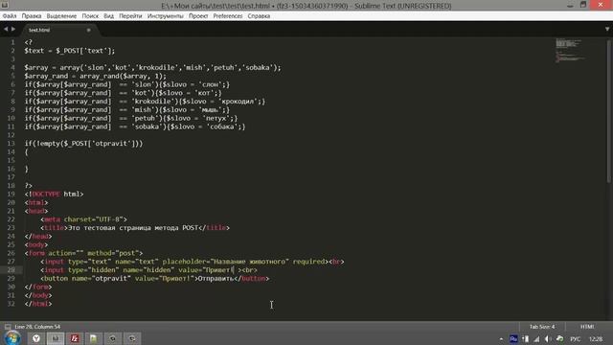Open the Tab Size: 4 selector
The width and height of the screenshot is (613, 345).
[542, 327]
